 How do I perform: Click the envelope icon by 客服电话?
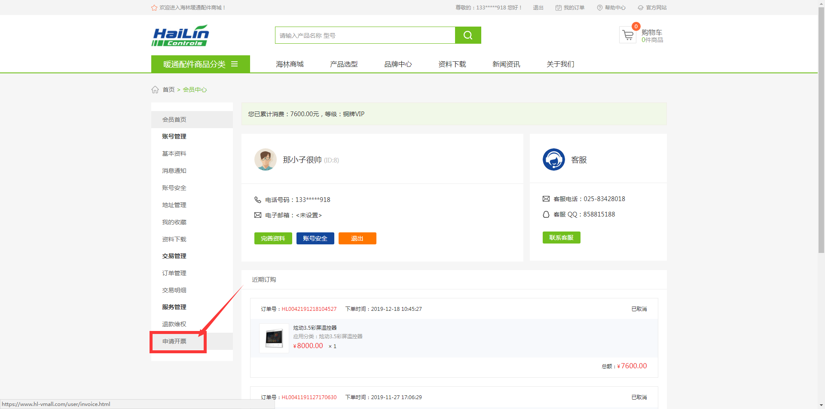(x=546, y=199)
